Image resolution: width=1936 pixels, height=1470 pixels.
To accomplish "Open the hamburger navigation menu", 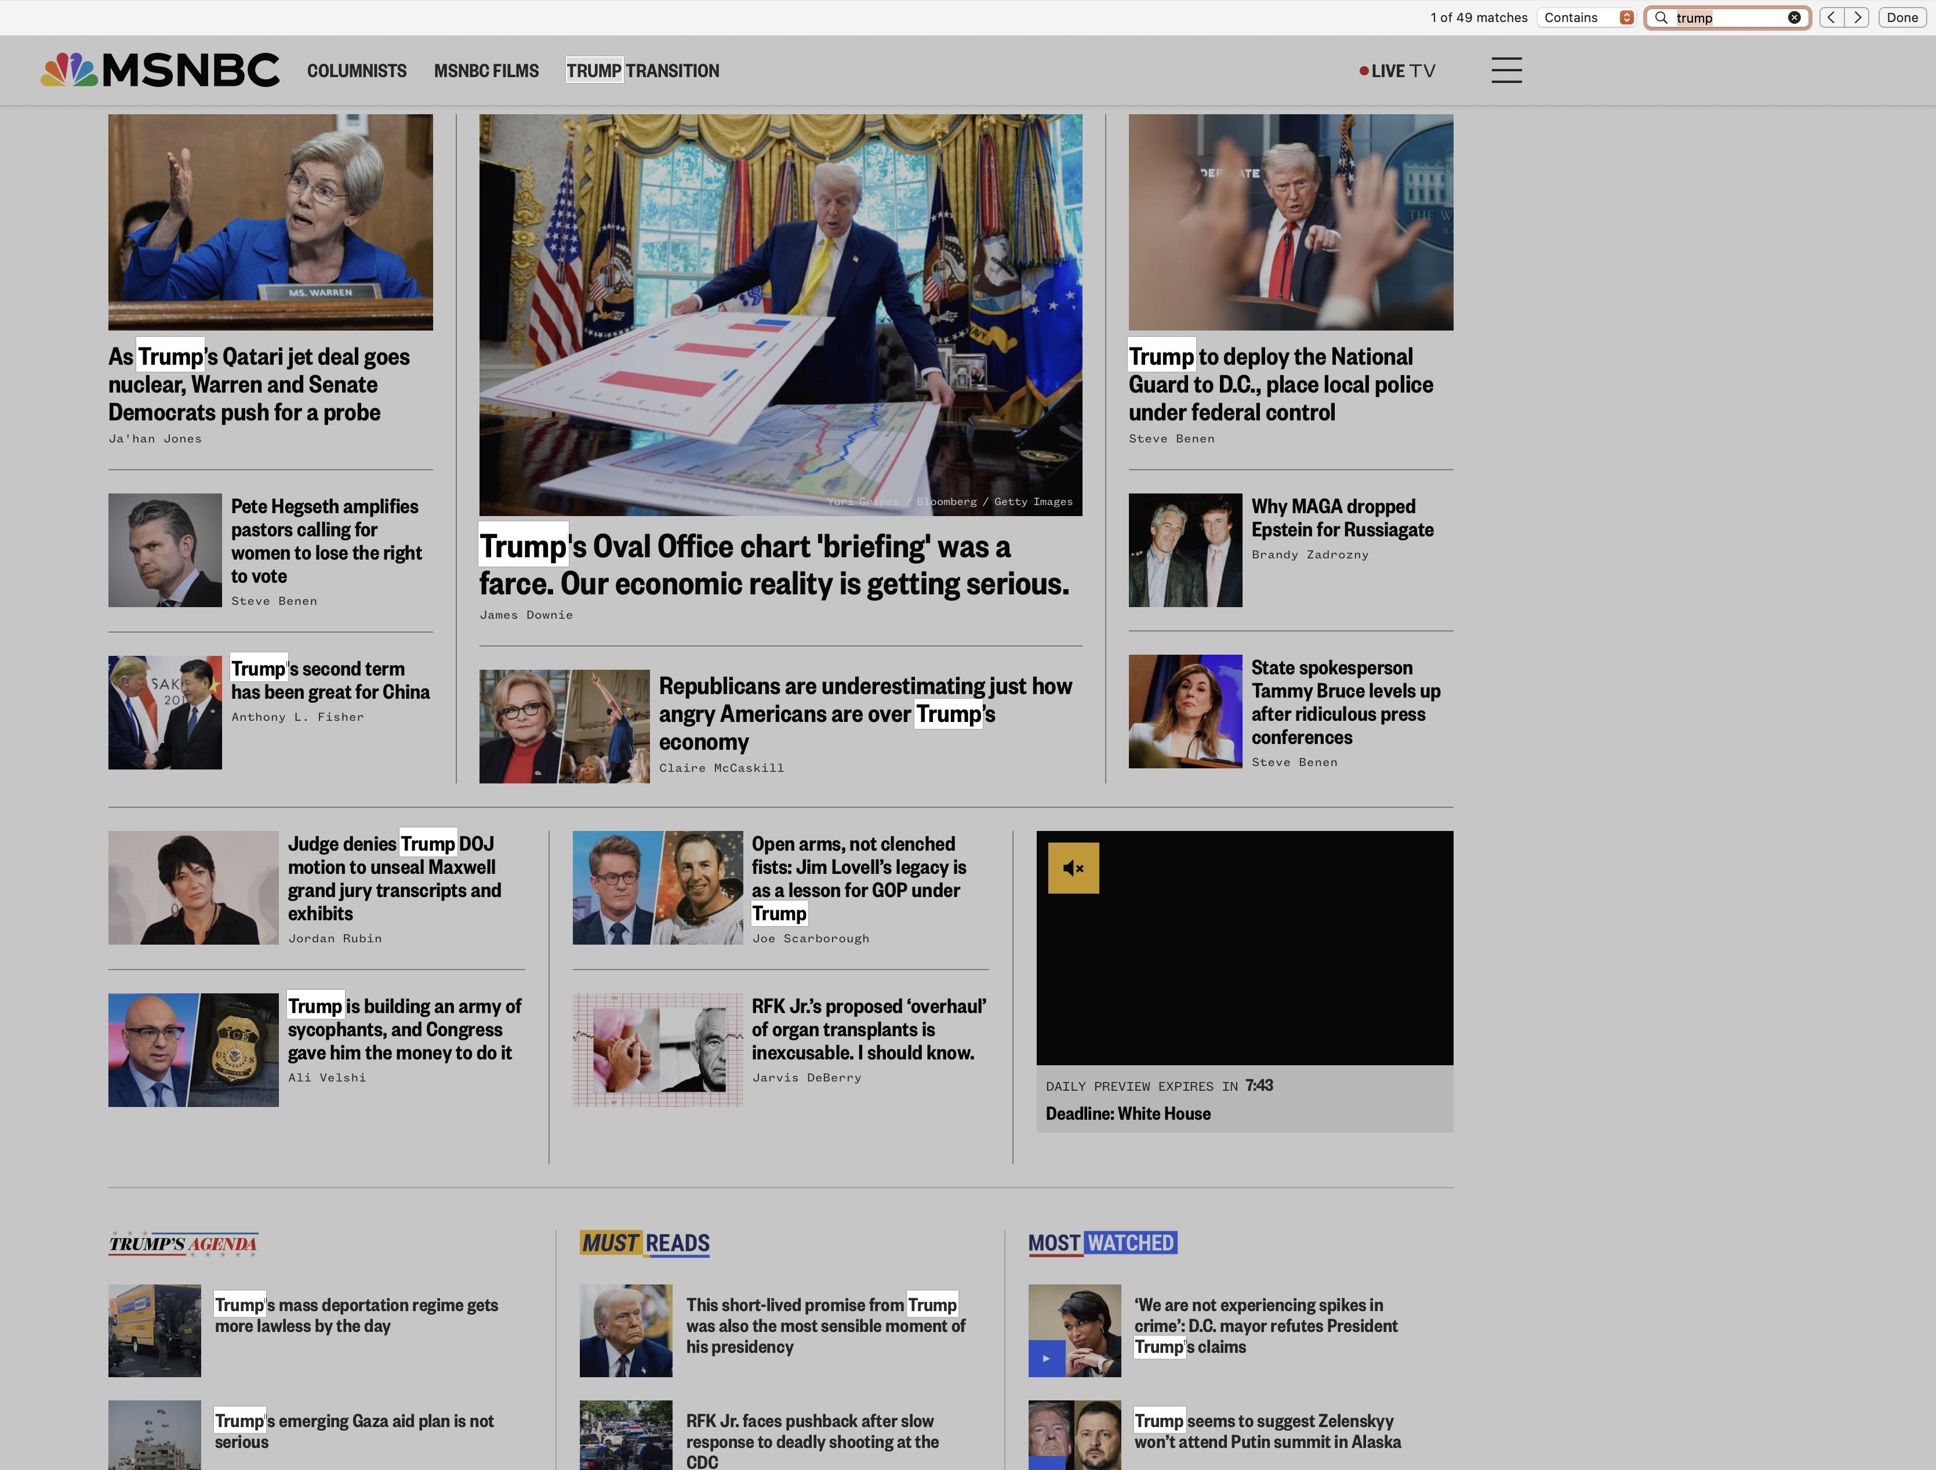I will point(1506,70).
